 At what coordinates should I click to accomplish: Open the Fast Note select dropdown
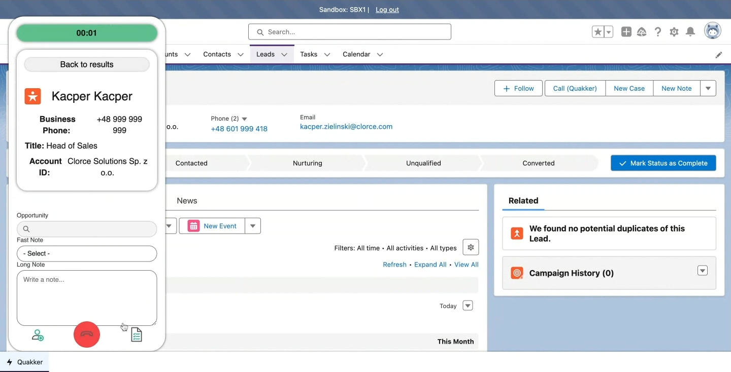(x=87, y=253)
